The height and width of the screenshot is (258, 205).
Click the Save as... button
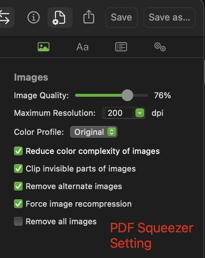(169, 18)
